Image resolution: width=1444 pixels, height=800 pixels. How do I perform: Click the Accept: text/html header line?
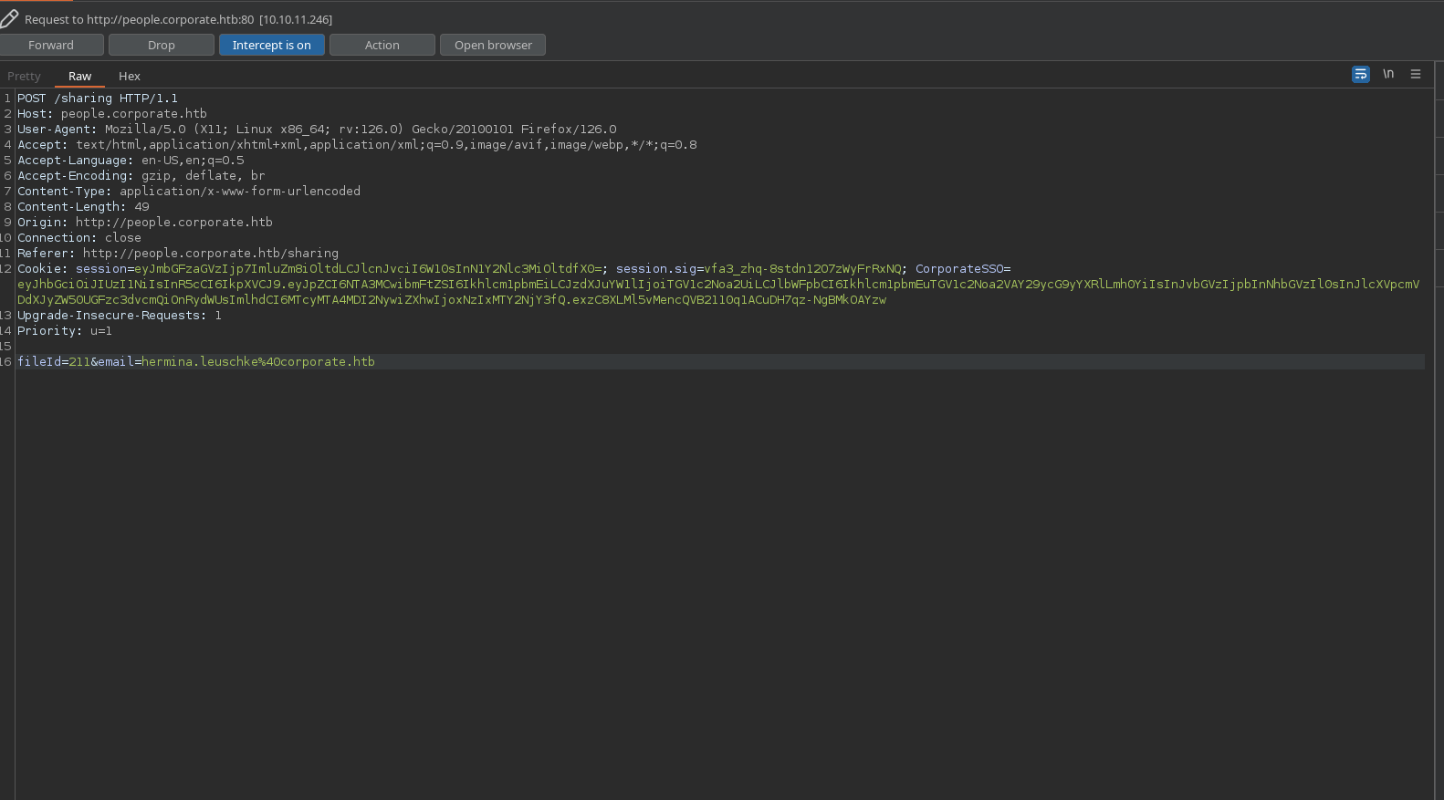coord(357,144)
